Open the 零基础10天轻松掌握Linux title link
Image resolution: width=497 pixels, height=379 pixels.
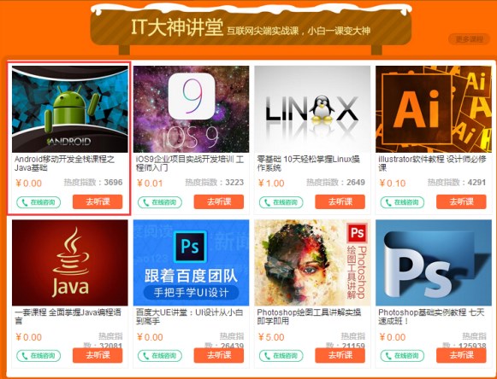pyautogui.click(x=308, y=163)
